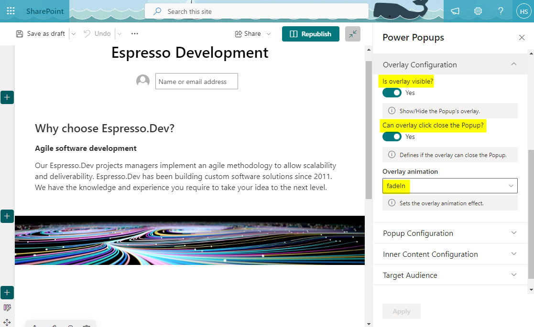Expand the Inner Content Configuration section

point(449,254)
